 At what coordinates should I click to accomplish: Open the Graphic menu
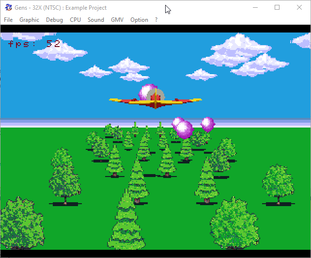(29, 20)
